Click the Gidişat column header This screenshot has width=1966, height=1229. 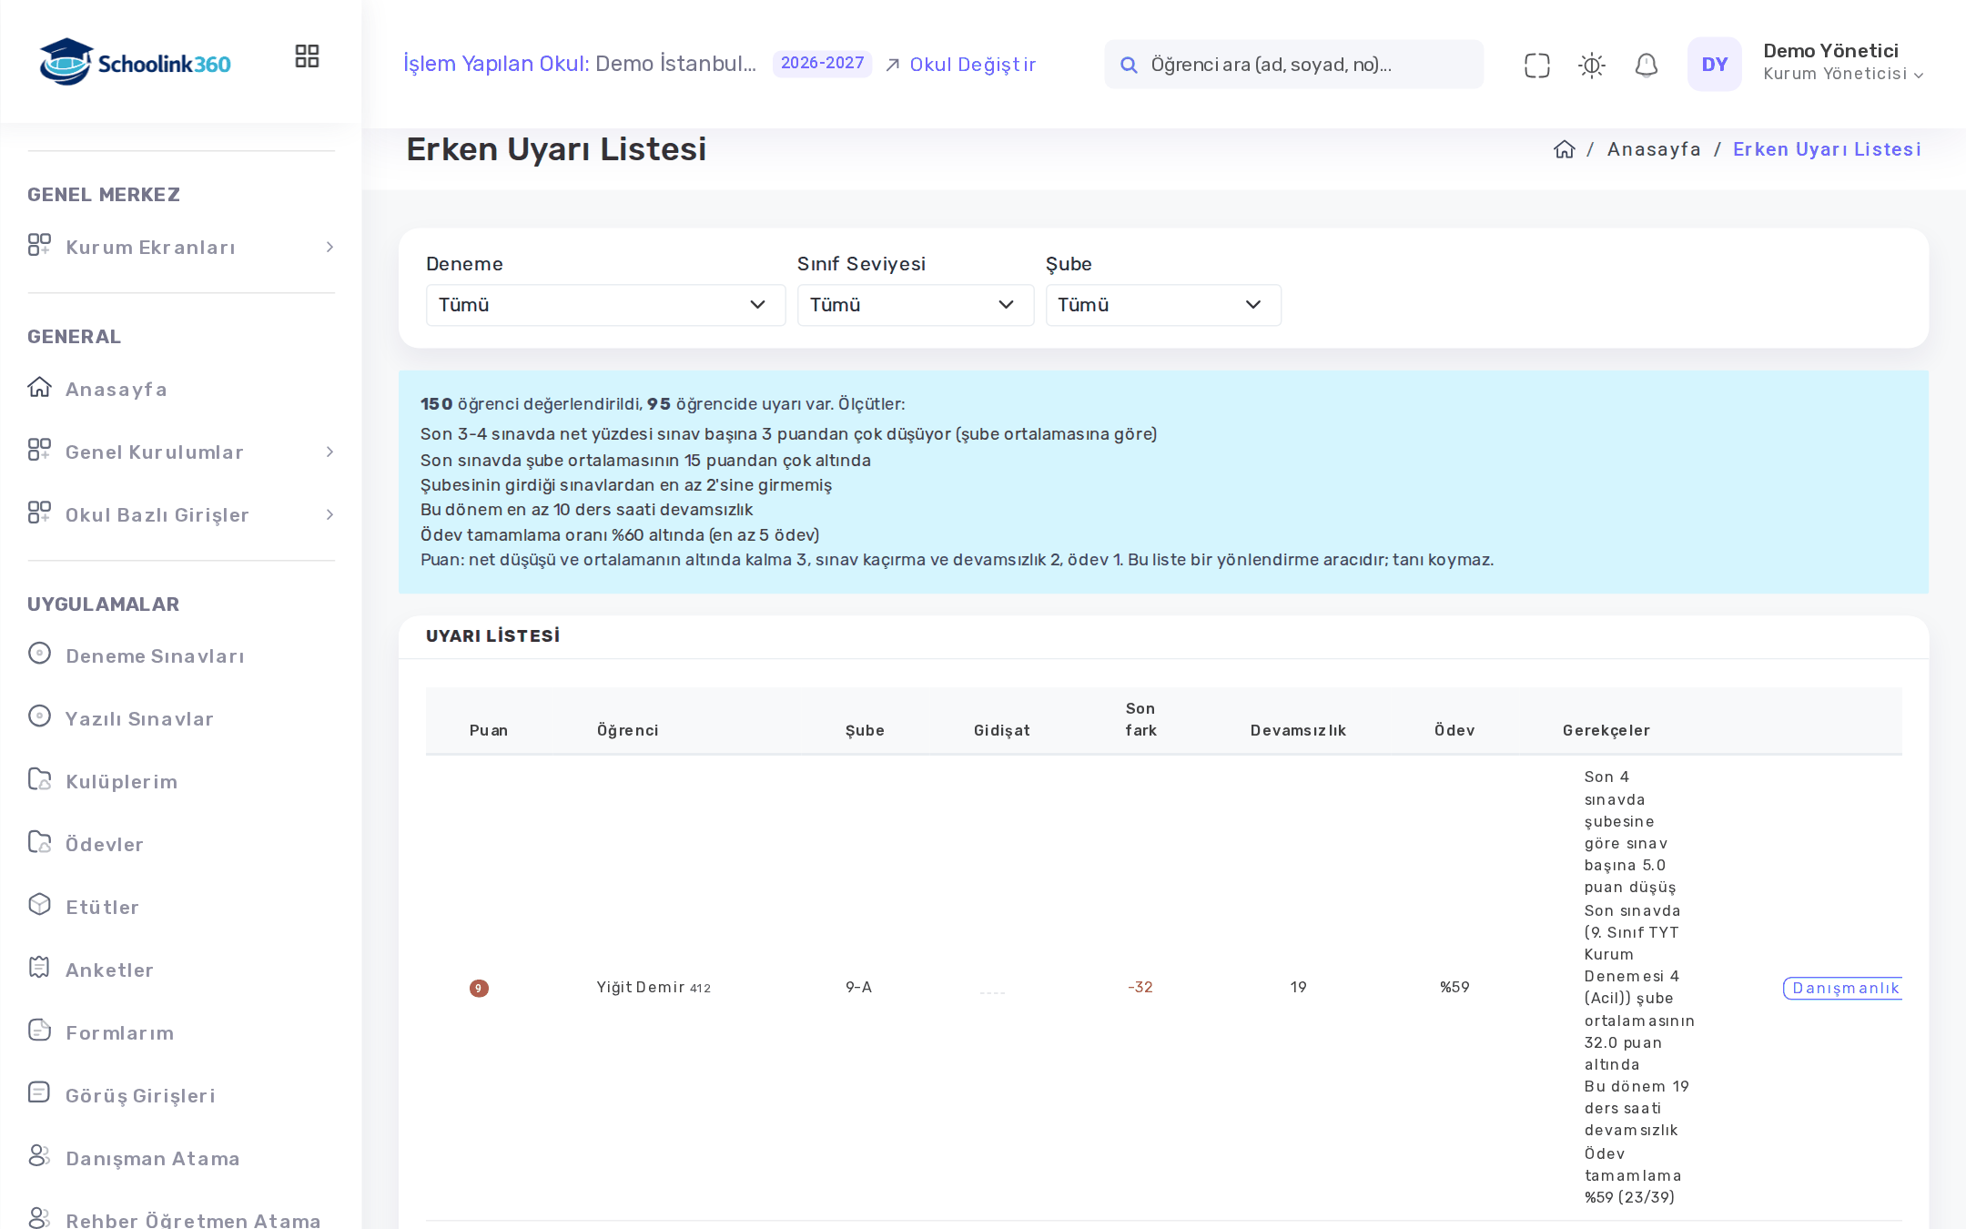(1002, 730)
